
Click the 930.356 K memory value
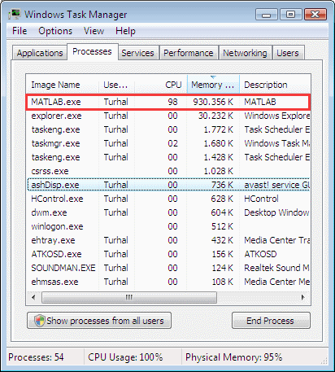click(x=213, y=102)
